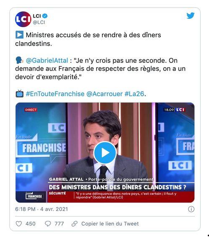This screenshot has width=209, height=238.
Task: Click the blue verified badge next to LCI
Action: [x=45, y=16]
